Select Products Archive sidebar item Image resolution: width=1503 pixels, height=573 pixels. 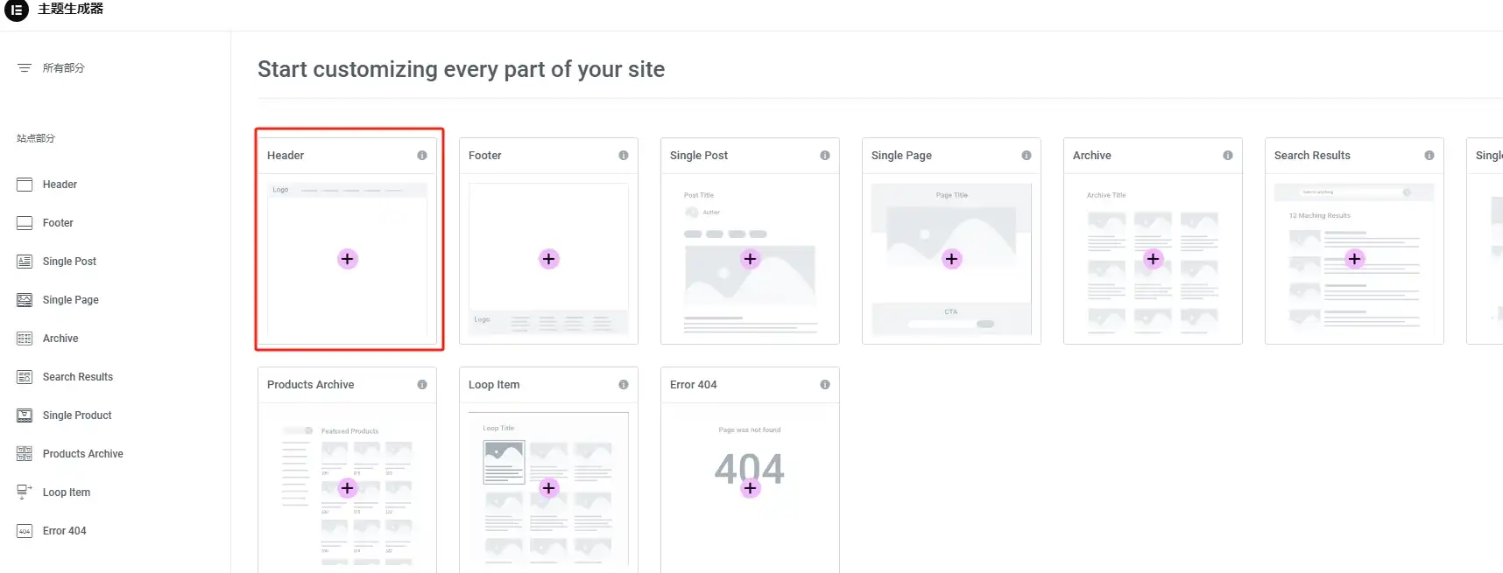pos(82,454)
